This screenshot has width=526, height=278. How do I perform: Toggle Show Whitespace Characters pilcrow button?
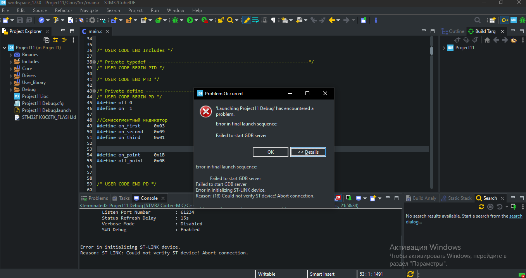(x=273, y=20)
